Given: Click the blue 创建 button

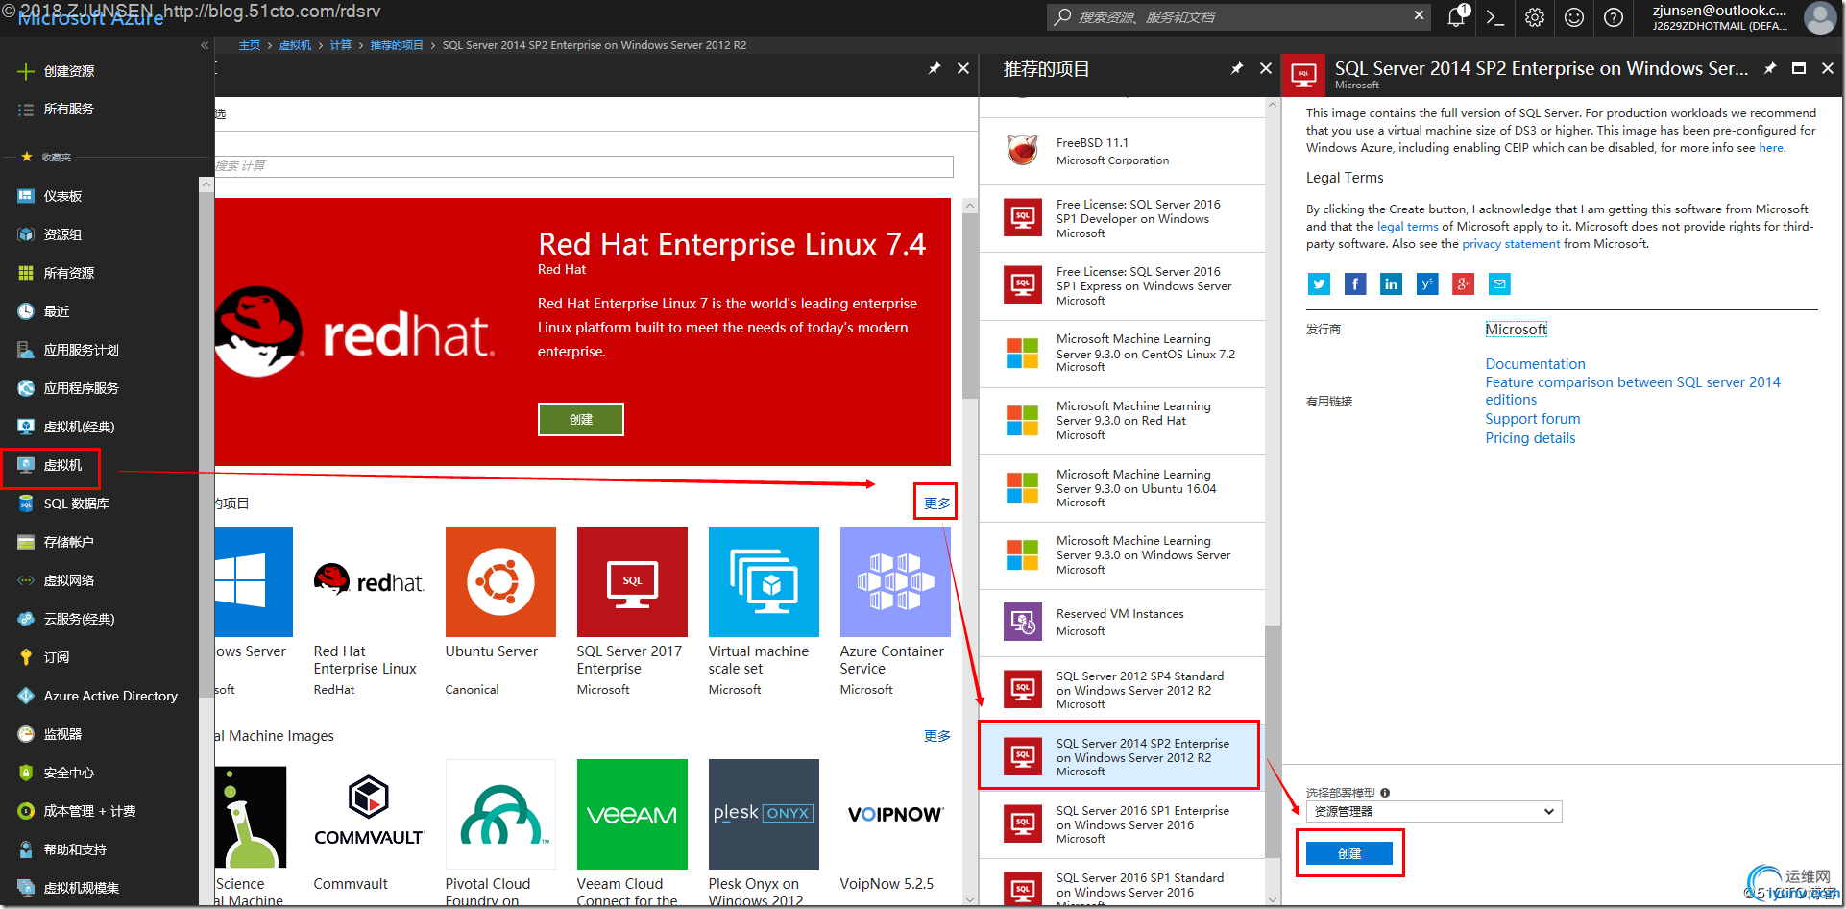Looking at the screenshot, I should tap(1349, 853).
